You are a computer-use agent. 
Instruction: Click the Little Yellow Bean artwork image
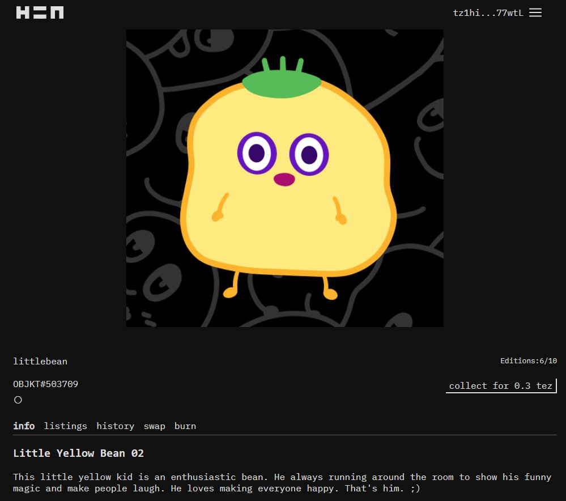tap(284, 177)
